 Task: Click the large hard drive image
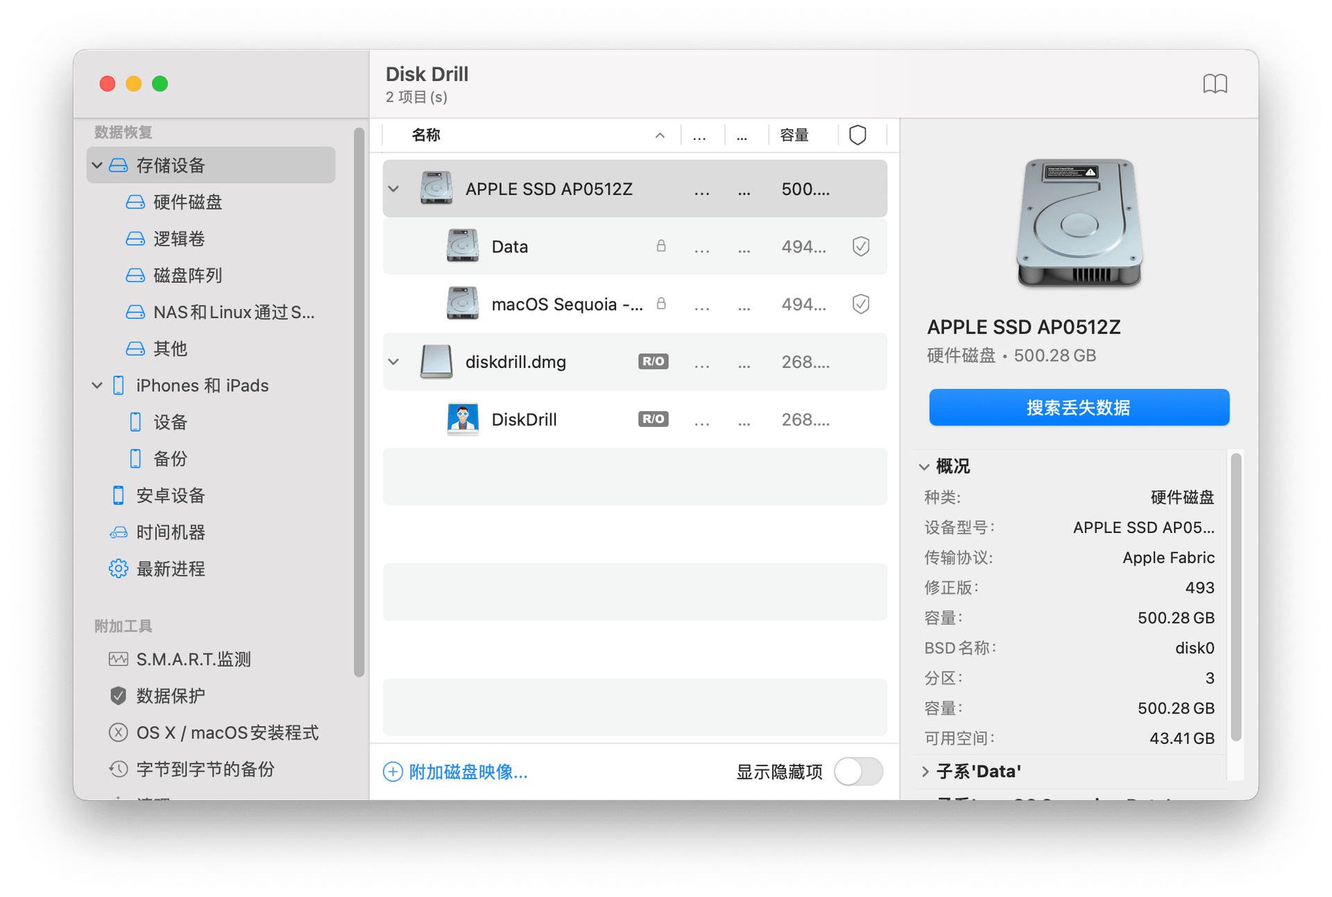(x=1079, y=223)
